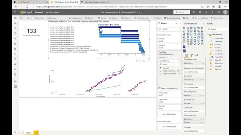The width and height of the screenshot is (241, 135).
Task: Click the ExecuteSql legend color marker
Action: [x=99, y=25]
